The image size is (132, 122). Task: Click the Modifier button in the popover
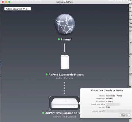pos(125,115)
